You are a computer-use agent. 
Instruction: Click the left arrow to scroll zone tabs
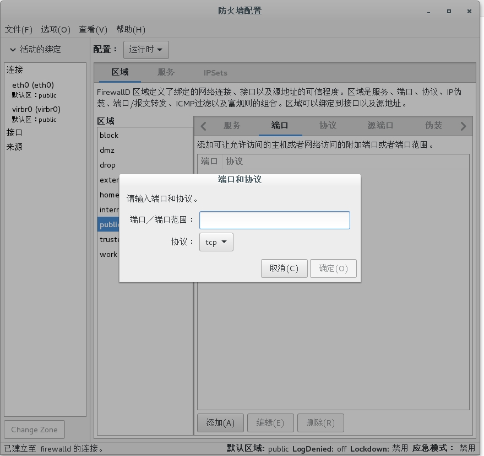coord(203,126)
